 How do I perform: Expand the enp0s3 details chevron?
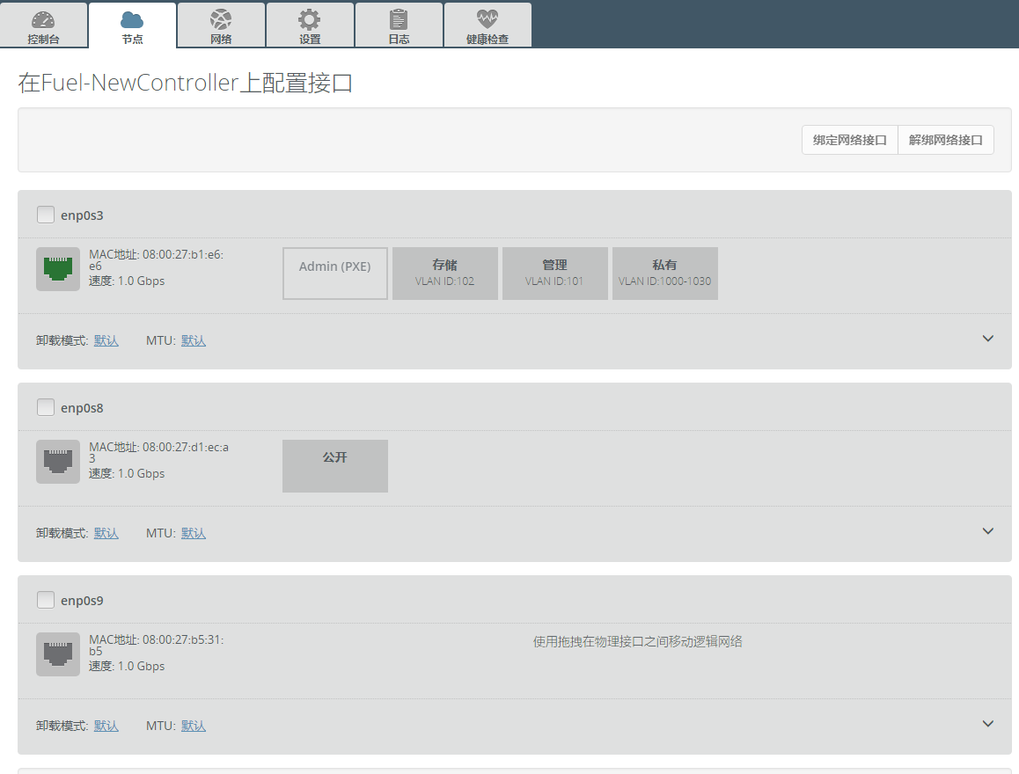click(x=987, y=338)
